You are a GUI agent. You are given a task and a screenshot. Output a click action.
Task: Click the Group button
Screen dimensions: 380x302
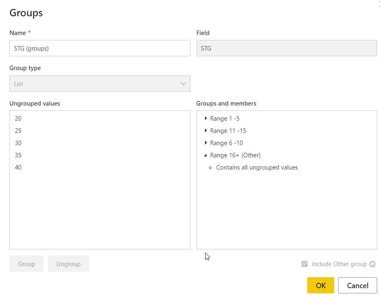coord(27,264)
